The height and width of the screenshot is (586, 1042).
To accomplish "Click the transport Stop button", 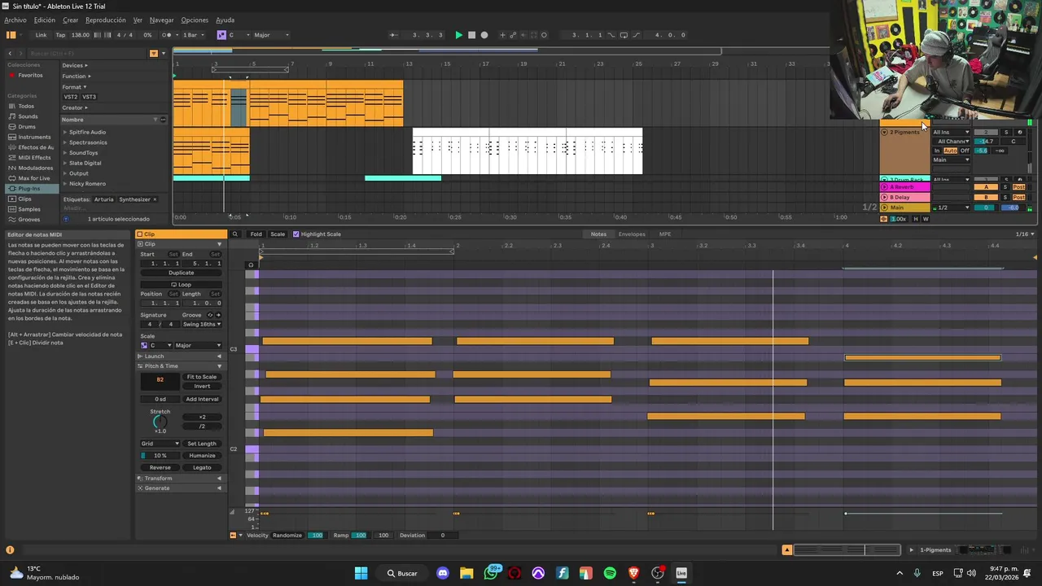I will [x=471, y=35].
